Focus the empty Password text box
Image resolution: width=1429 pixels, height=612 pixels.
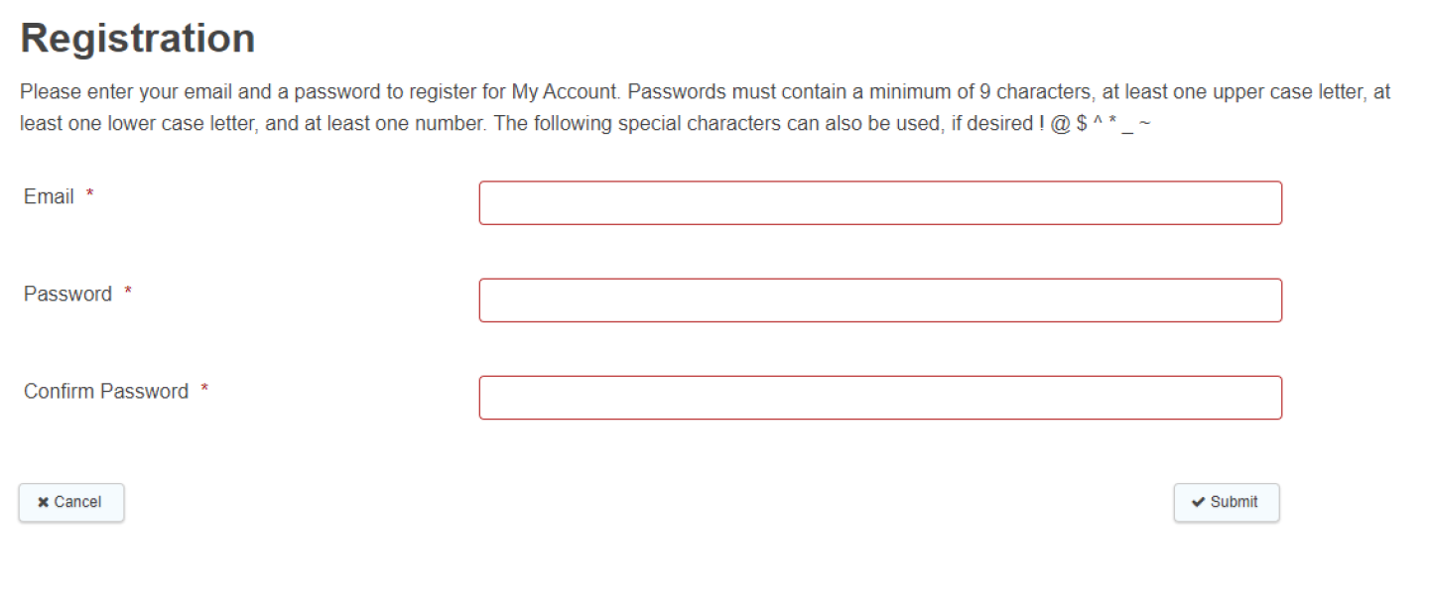tap(879, 300)
